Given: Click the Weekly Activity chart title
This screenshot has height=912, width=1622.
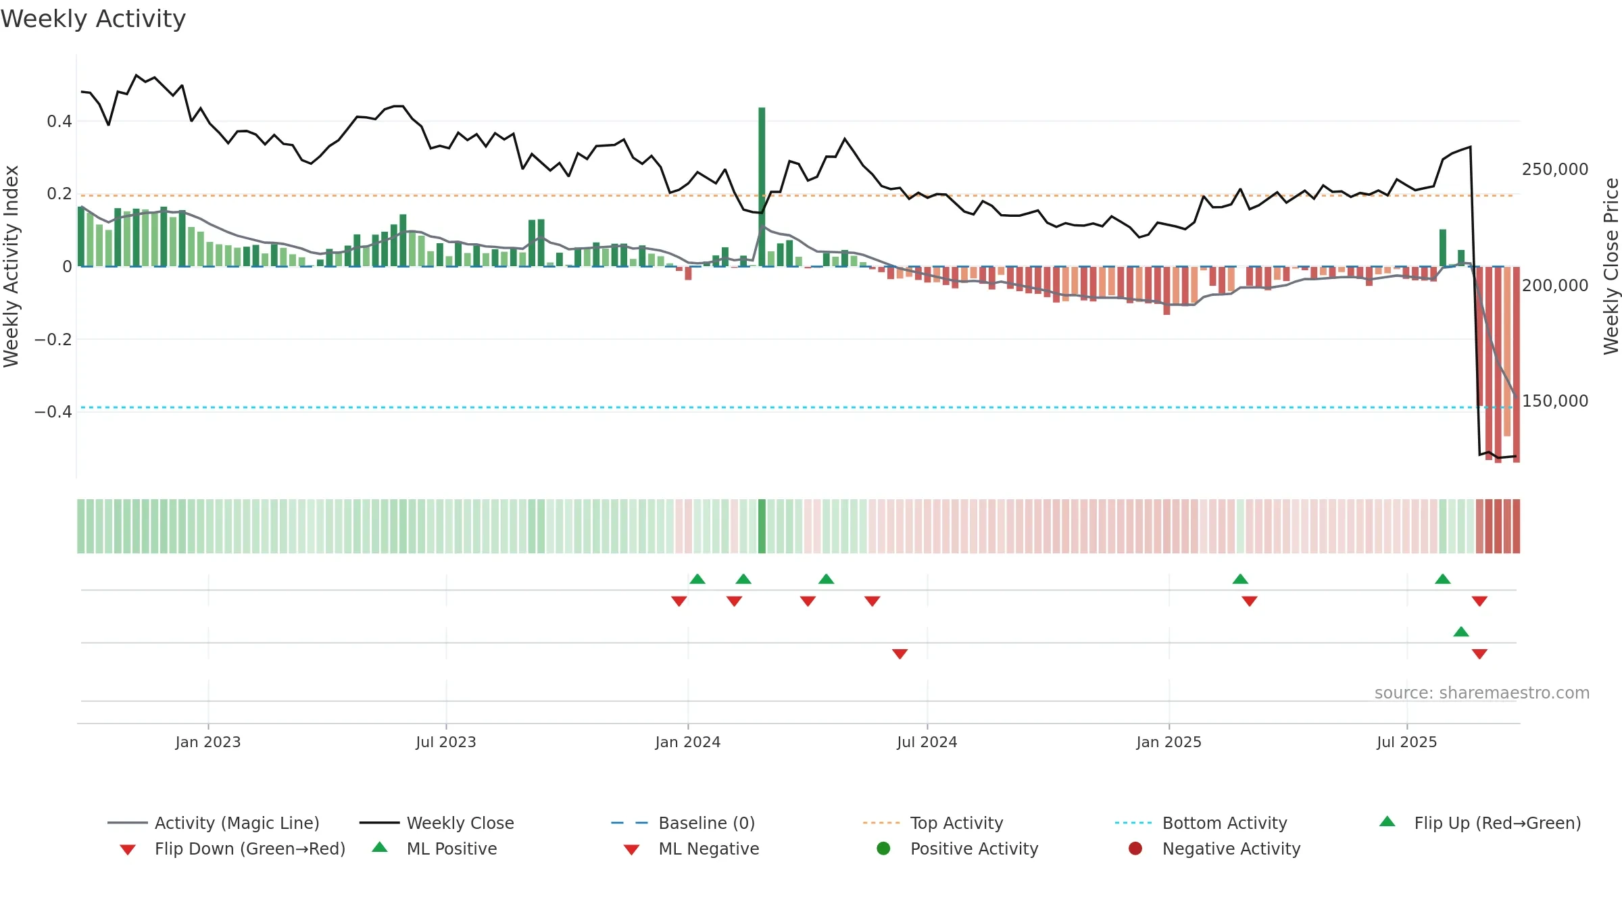Looking at the screenshot, I should point(93,19).
